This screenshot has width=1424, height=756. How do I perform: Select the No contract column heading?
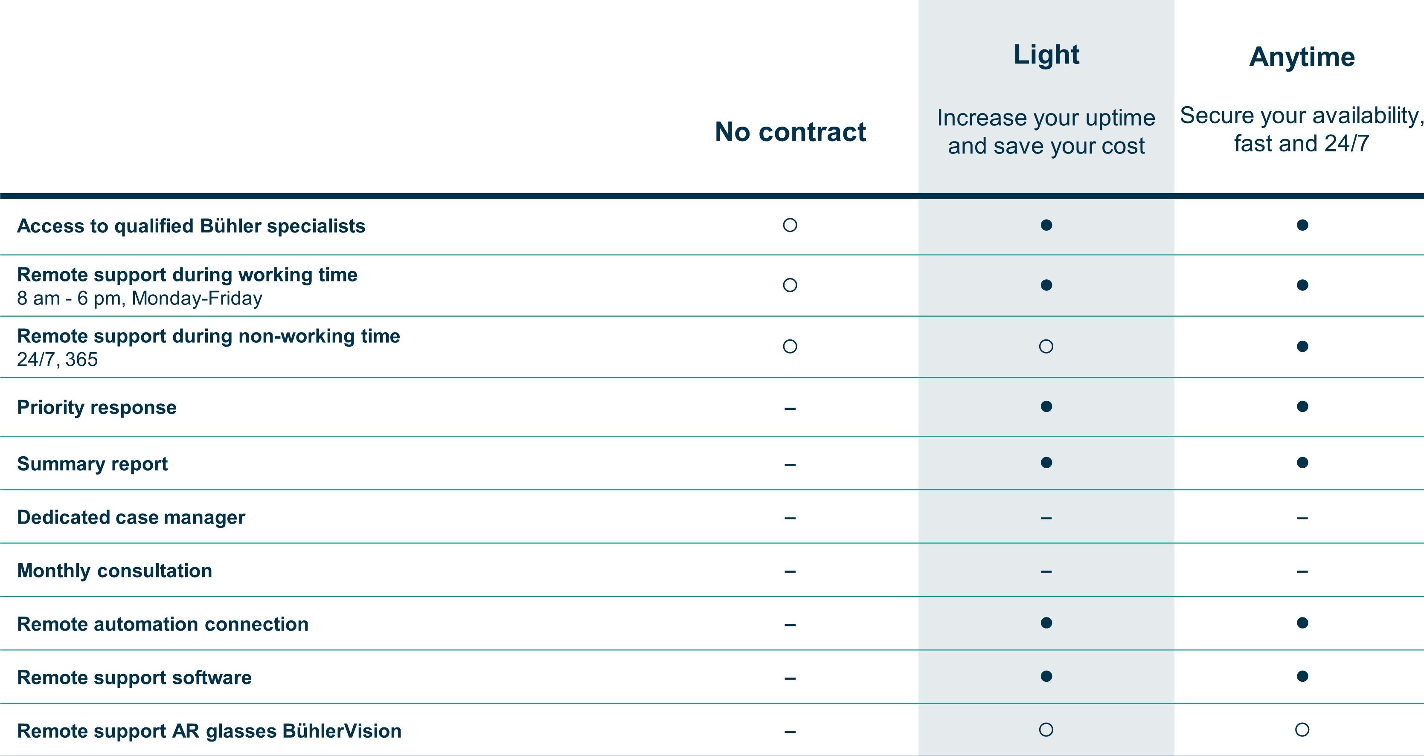pos(790,132)
